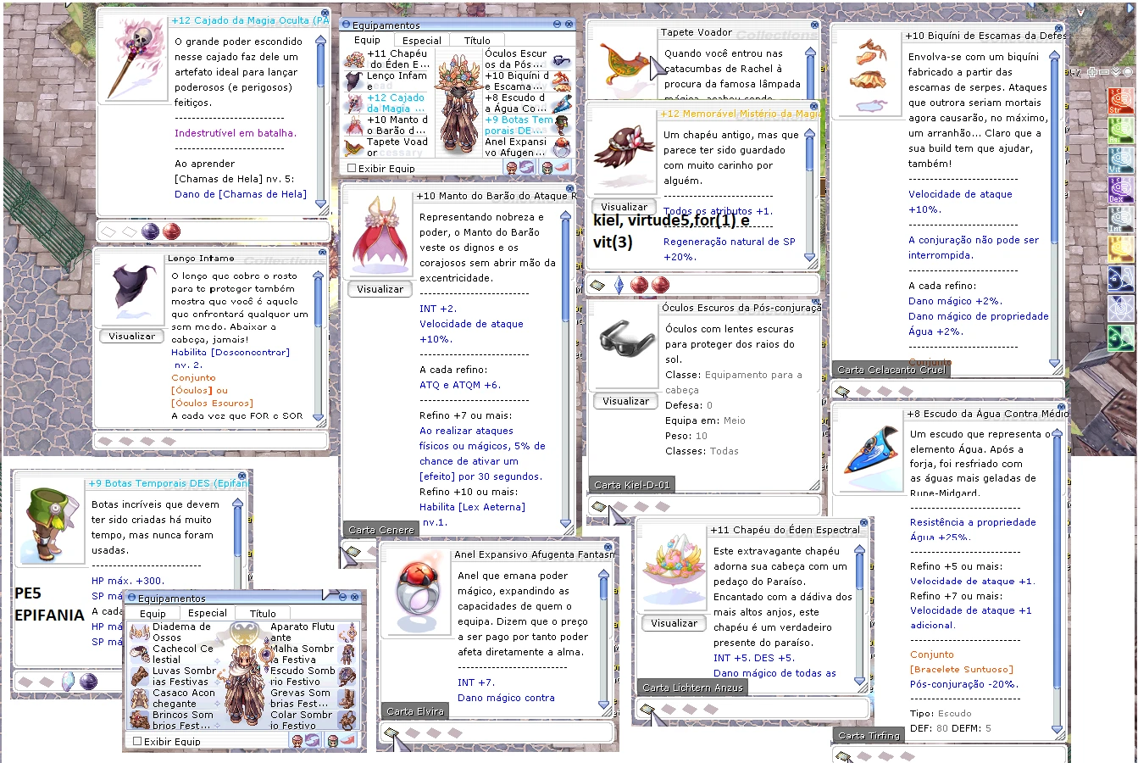Click the Aparato Flutuante slot icon
The width and height of the screenshot is (1138, 763).
click(x=347, y=632)
